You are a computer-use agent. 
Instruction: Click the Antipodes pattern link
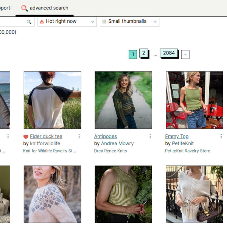point(106,136)
